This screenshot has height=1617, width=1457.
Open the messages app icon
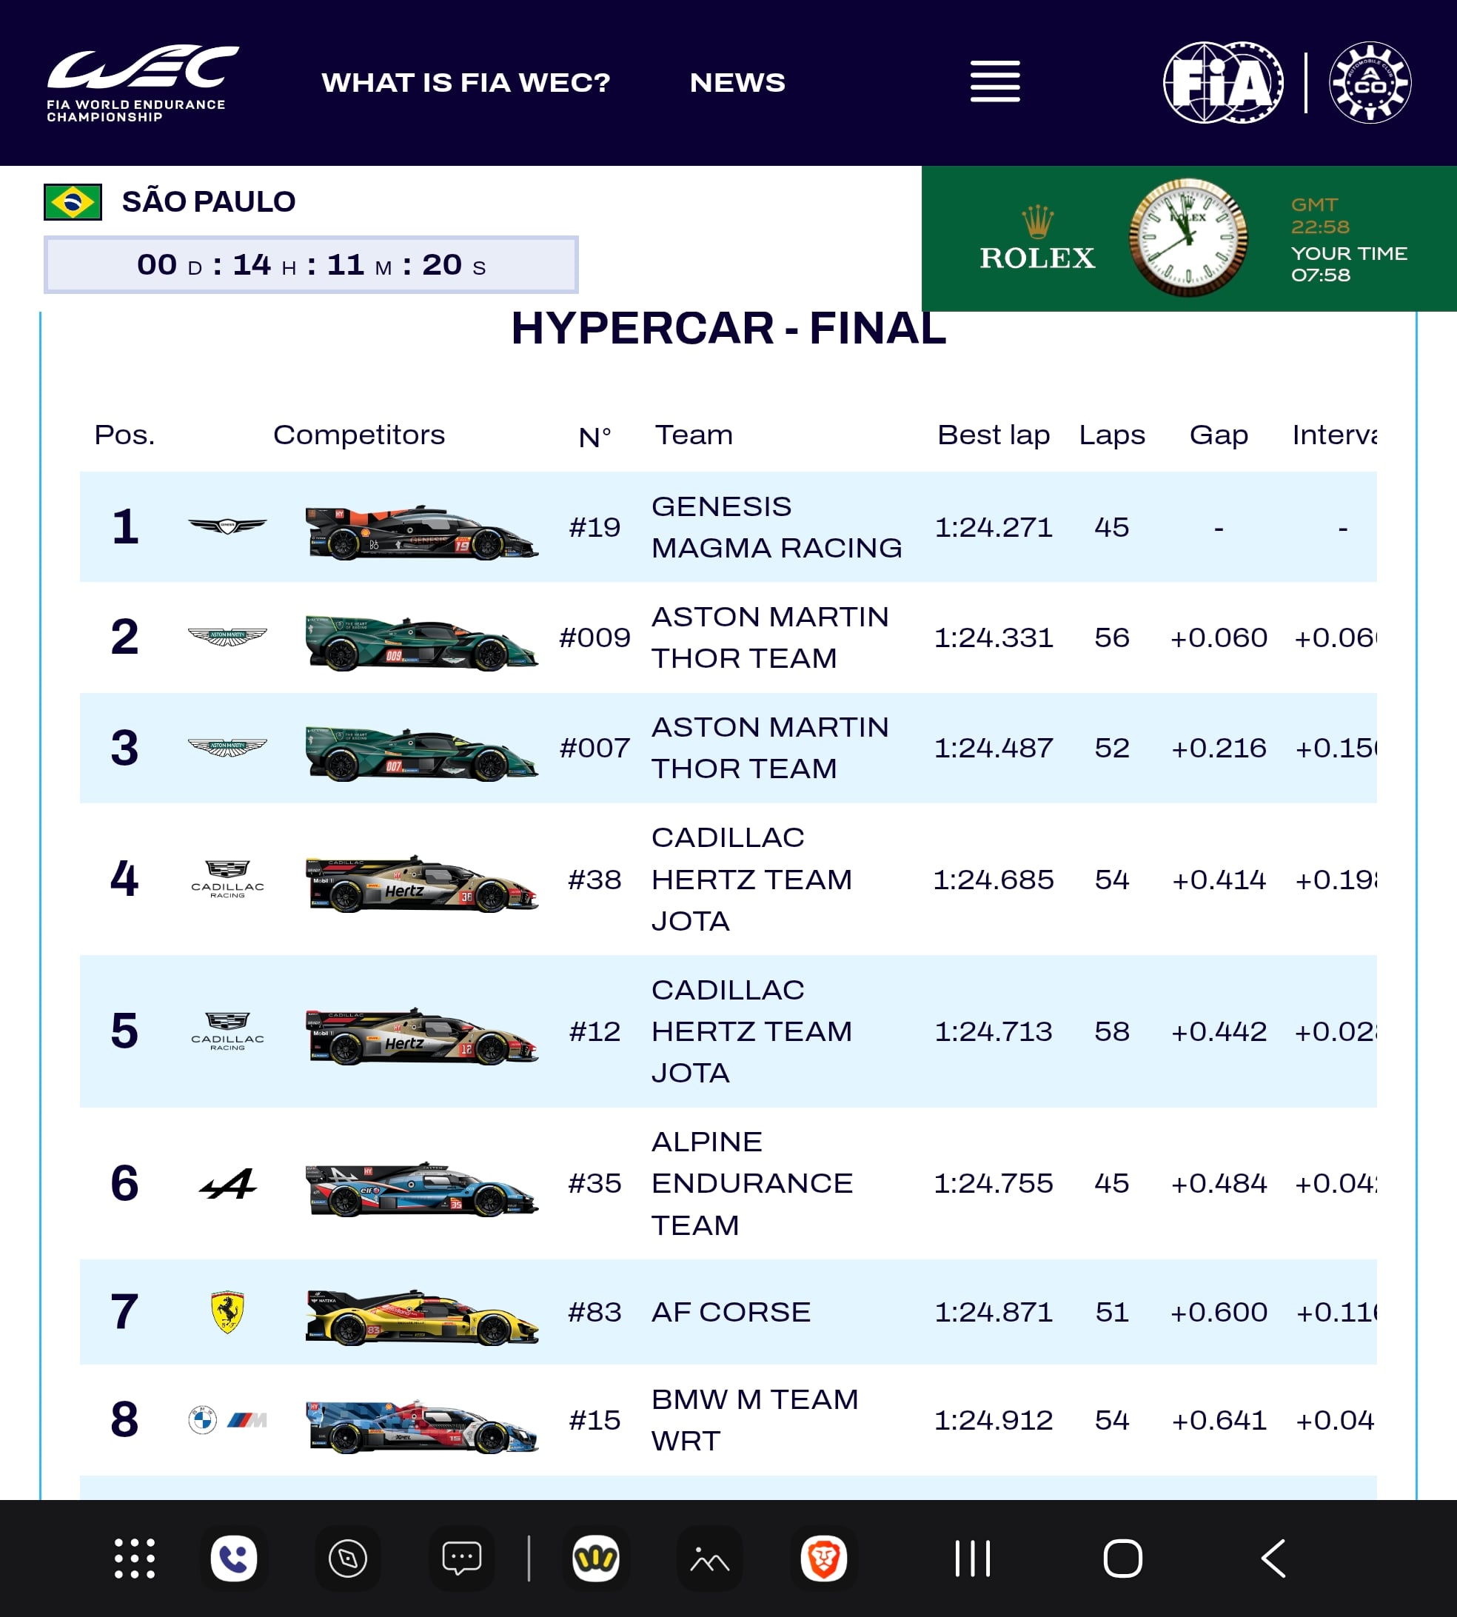(462, 1559)
